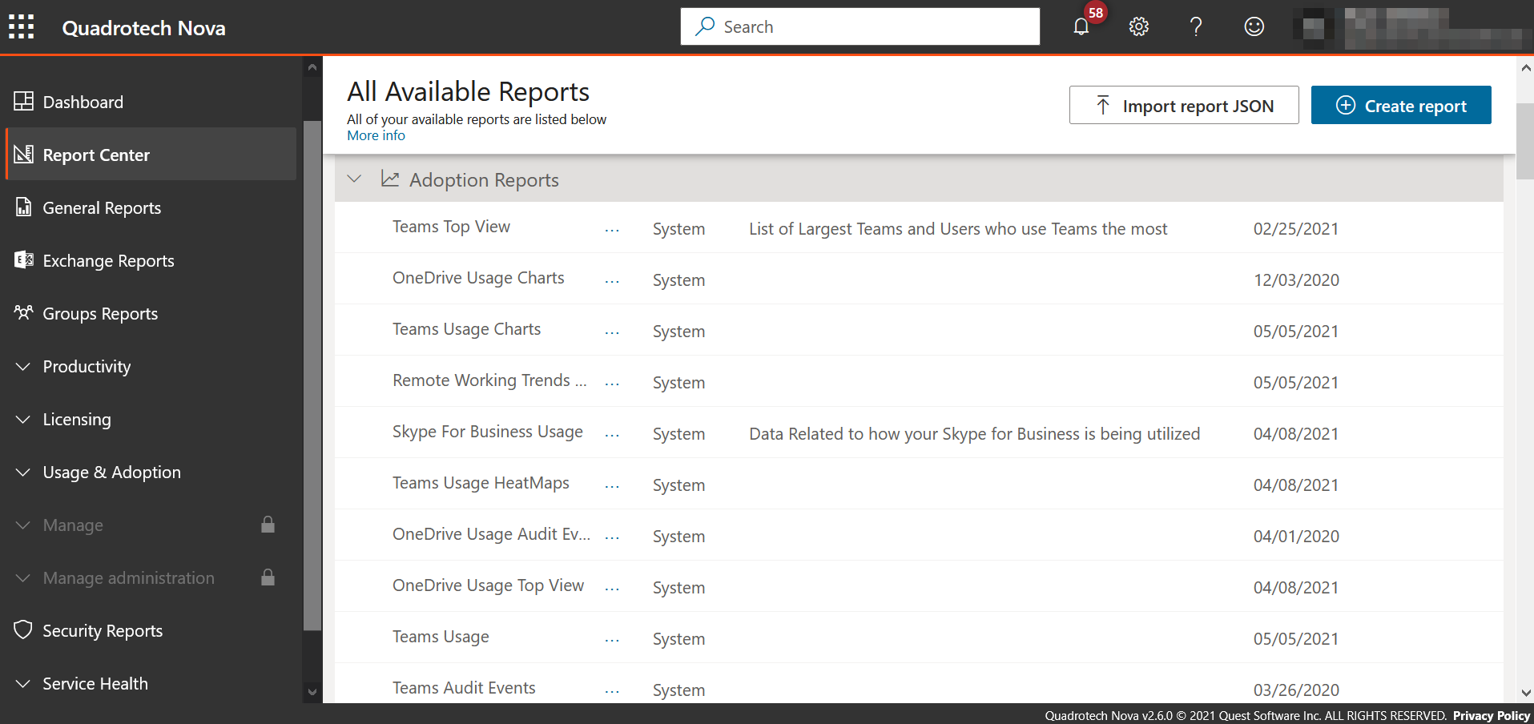The image size is (1534, 724).
Task: Click the sidebar scroll-down arrow
Action: click(312, 691)
